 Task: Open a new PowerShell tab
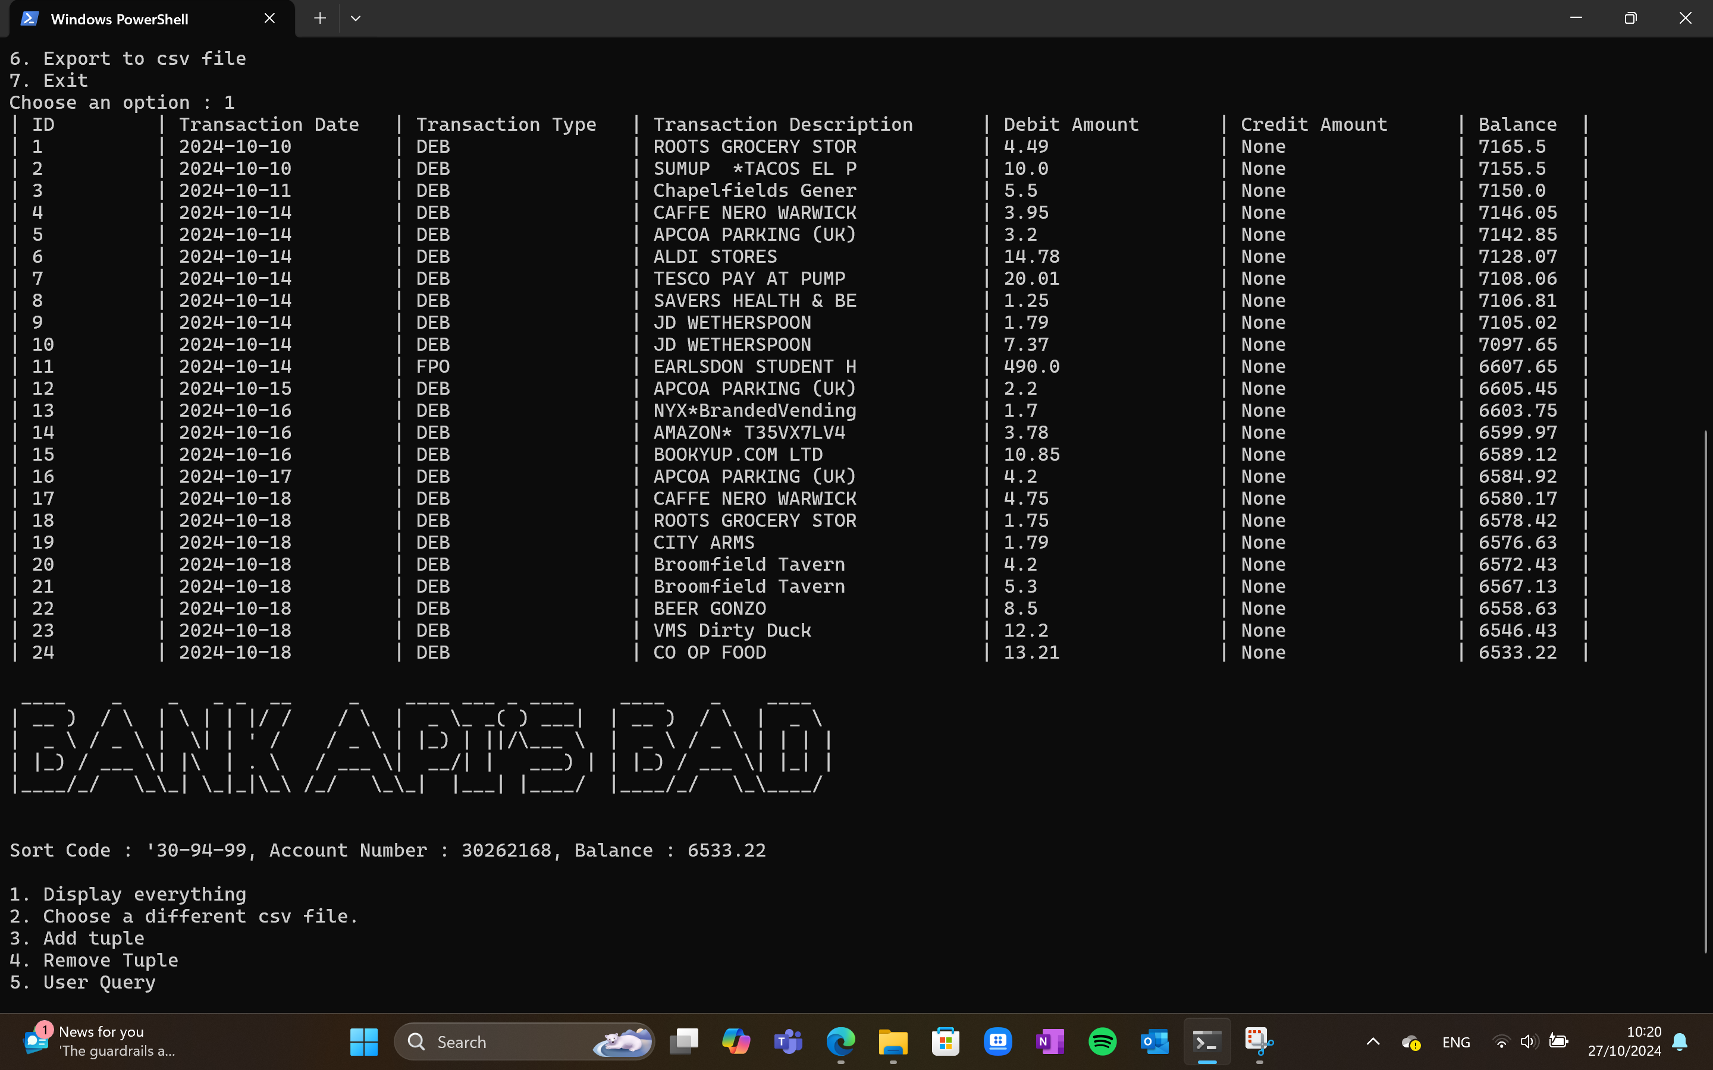click(320, 18)
